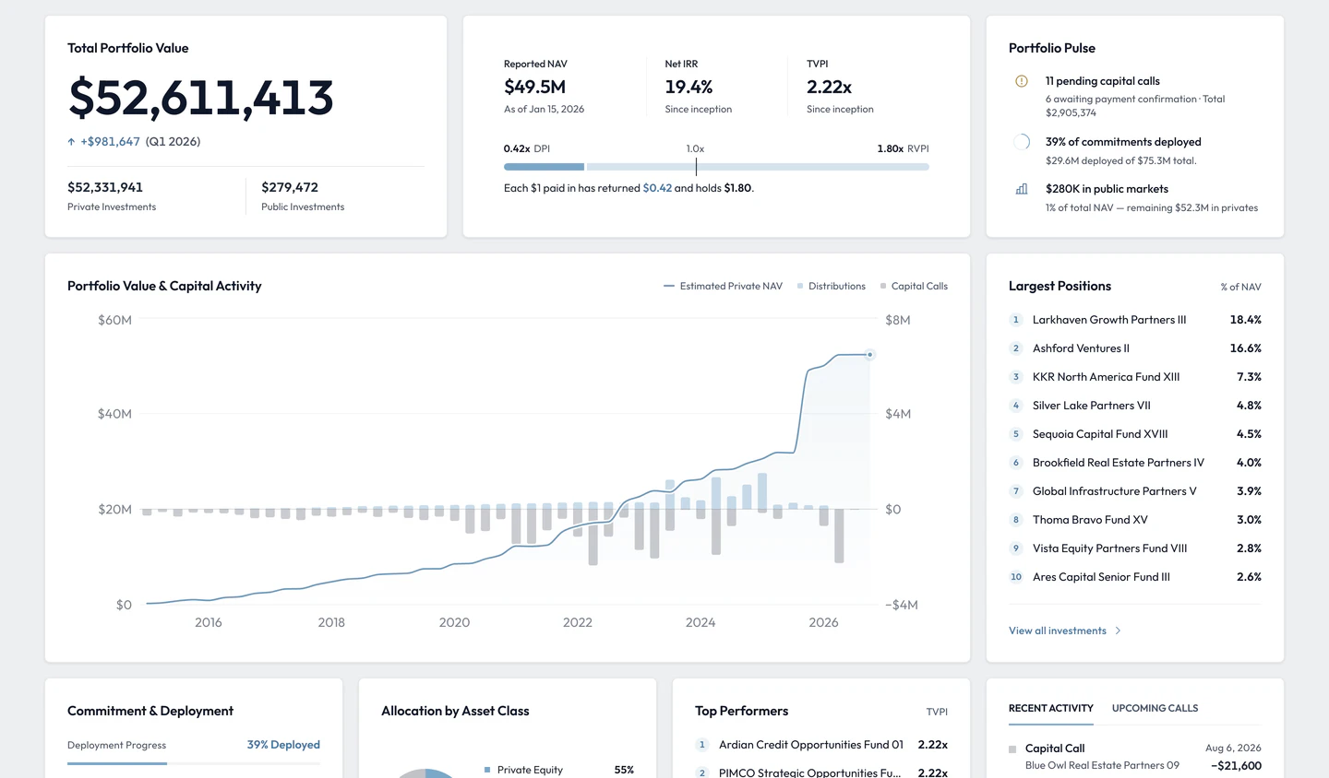Open Silver Lake Partners VII position

pyautogui.click(x=1135, y=406)
